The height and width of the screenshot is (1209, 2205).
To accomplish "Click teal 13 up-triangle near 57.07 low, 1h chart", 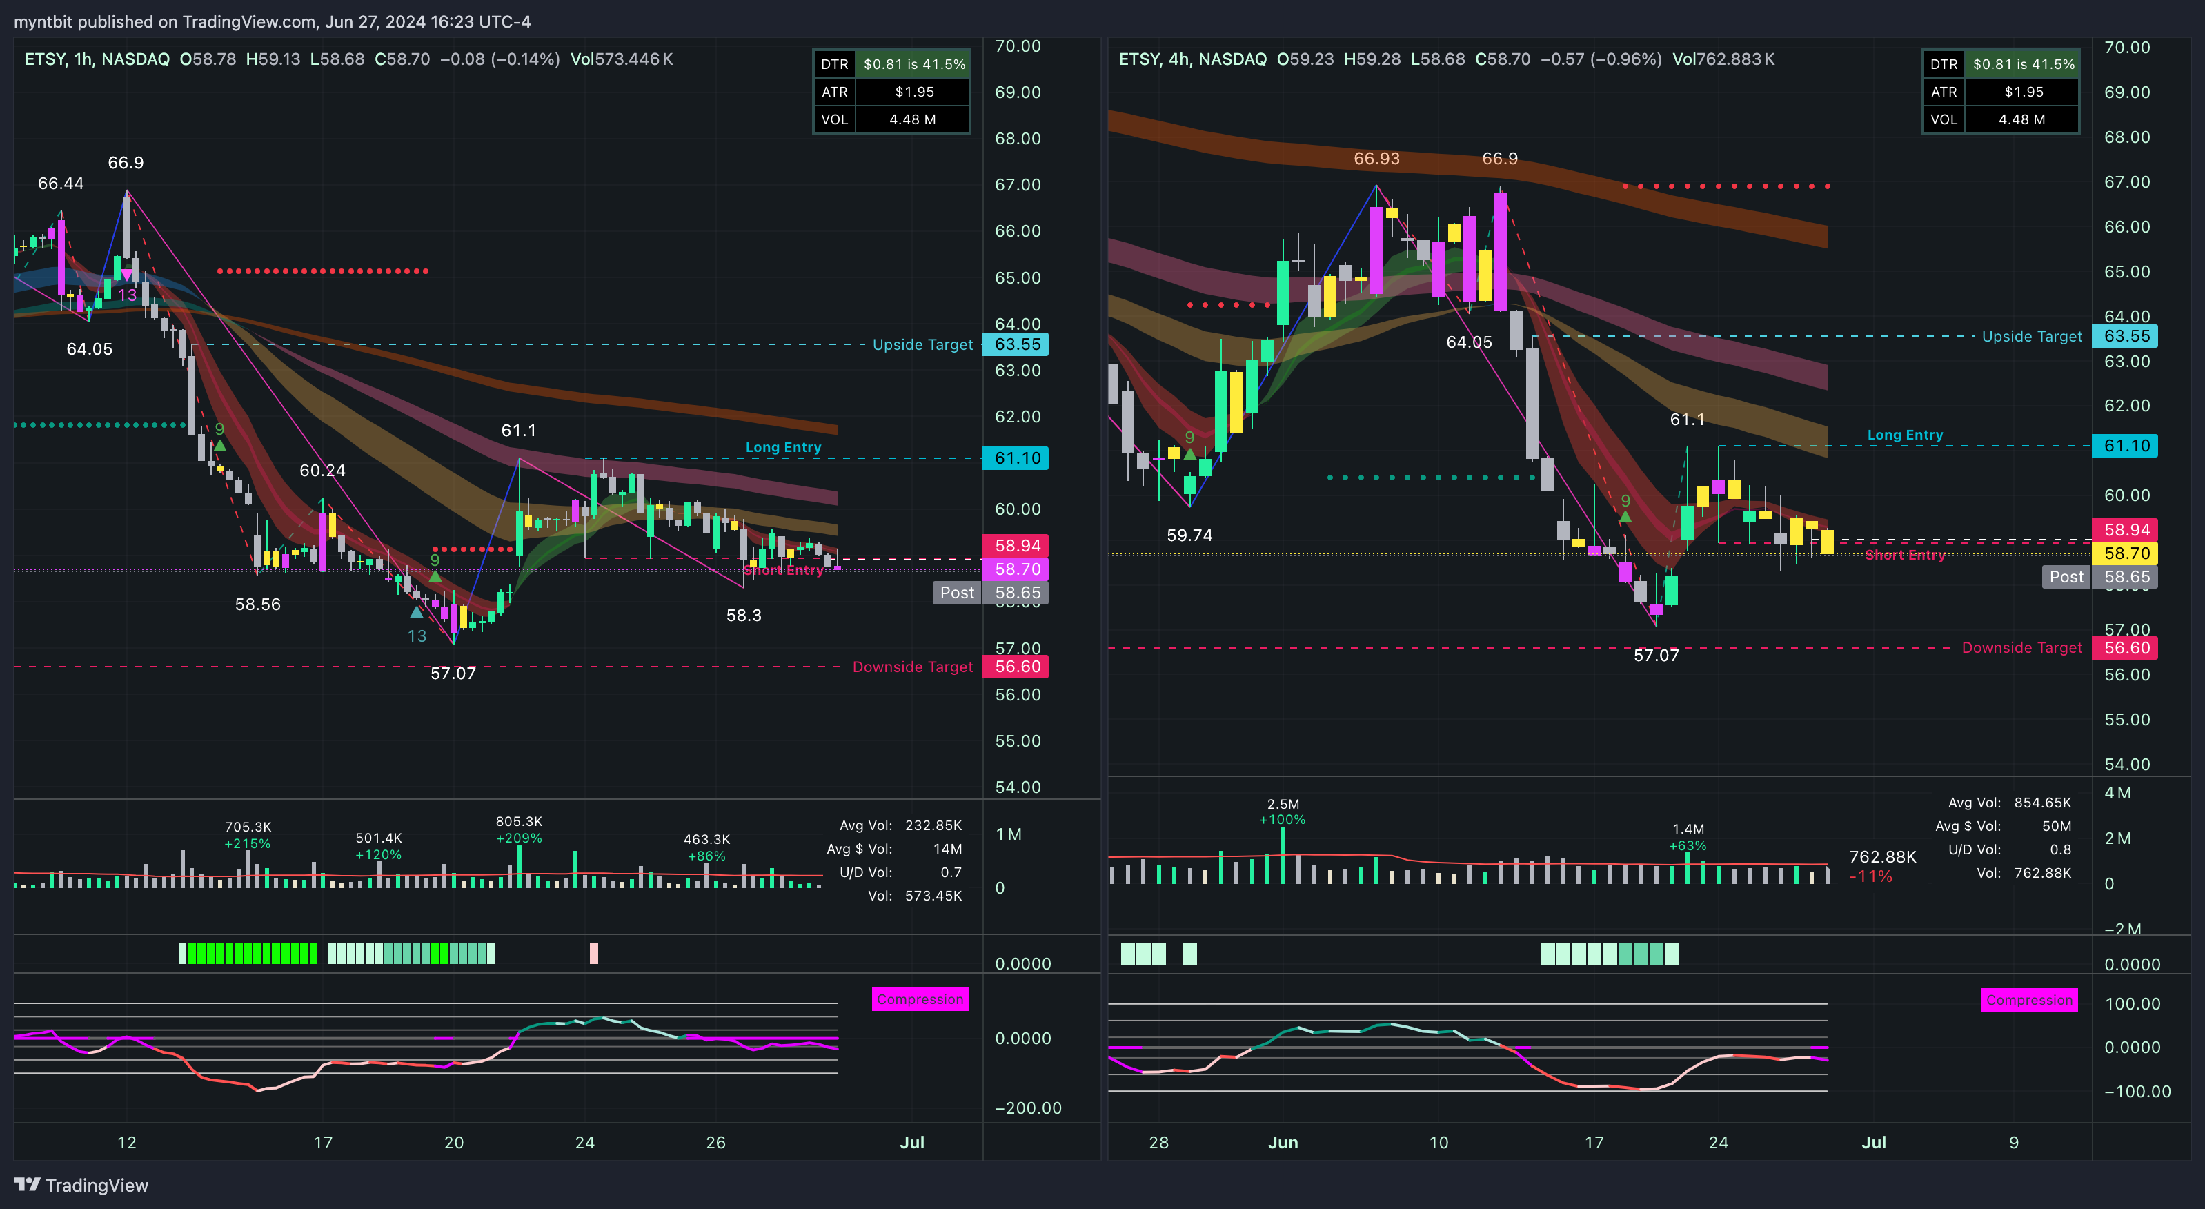I will point(416,612).
